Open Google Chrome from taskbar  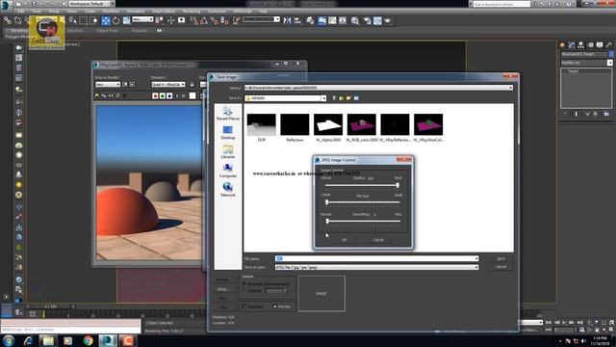88,340
